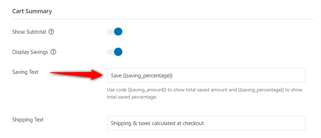Click the {{saving_percentage}} tag inside the Saving Text field
Viewport: 321px width, 138px height.
click(x=148, y=76)
